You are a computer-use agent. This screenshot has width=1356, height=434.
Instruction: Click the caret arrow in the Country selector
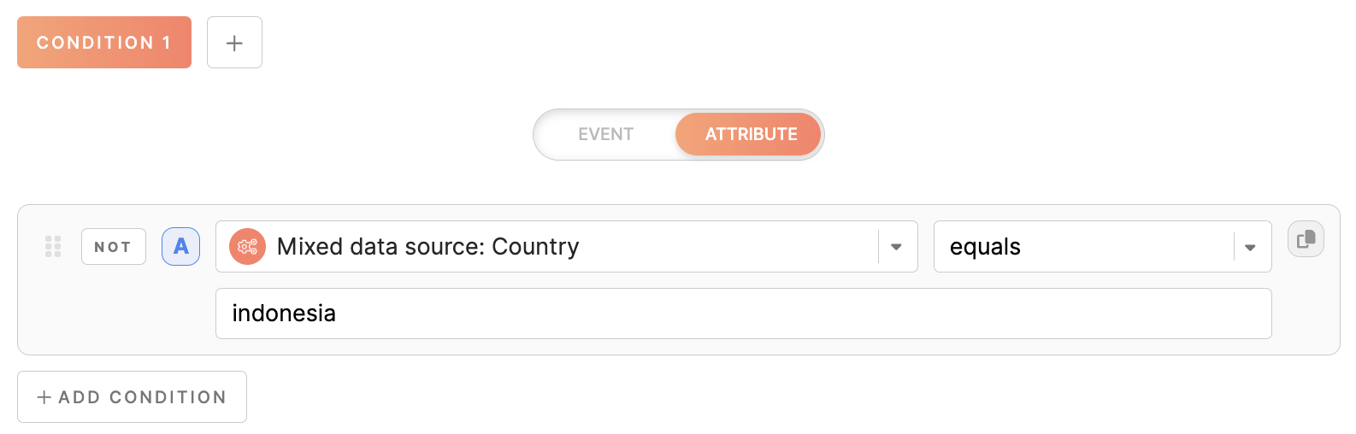(x=896, y=247)
